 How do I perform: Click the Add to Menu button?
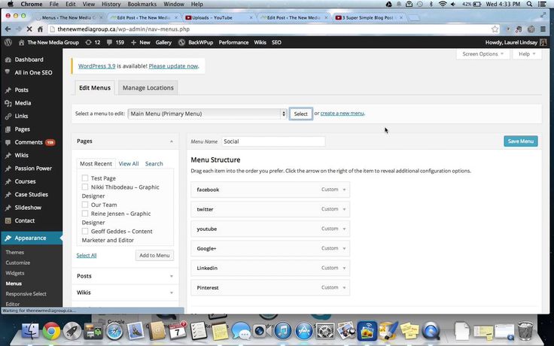[154, 255]
